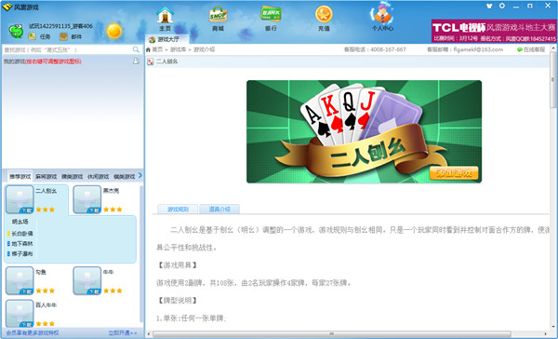Click the orange add game button on banner

tap(454, 173)
